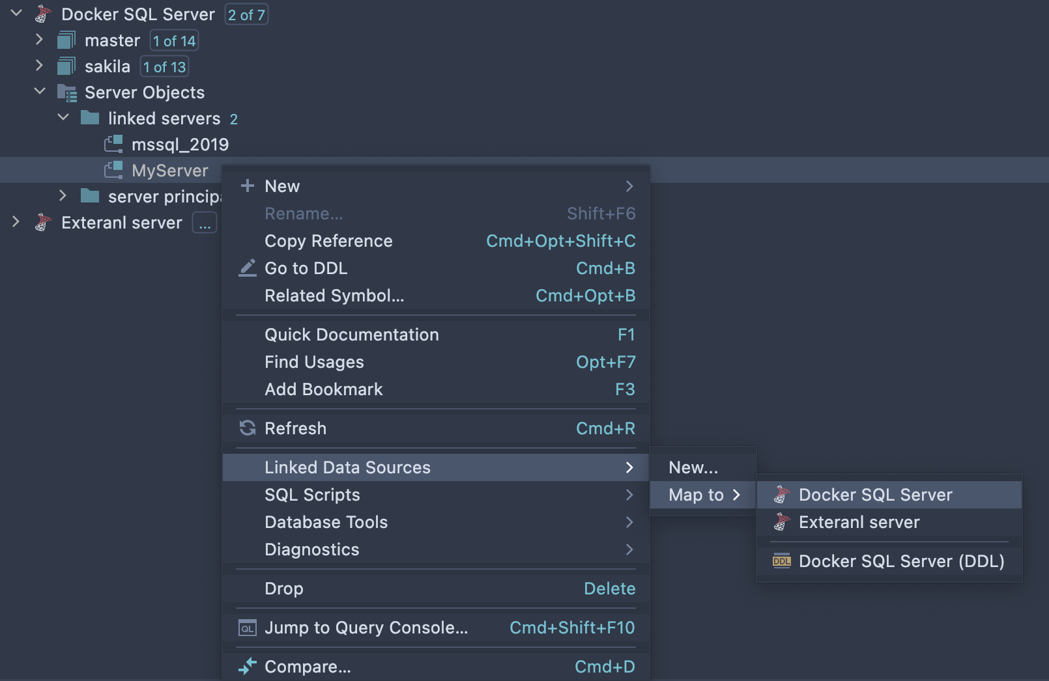This screenshot has height=681, width=1049.
Task: Map to Exteranl server data source
Action: (859, 522)
